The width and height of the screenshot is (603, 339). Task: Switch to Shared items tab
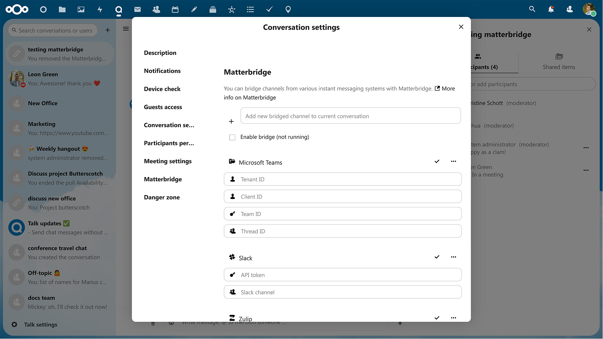pos(559,62)
